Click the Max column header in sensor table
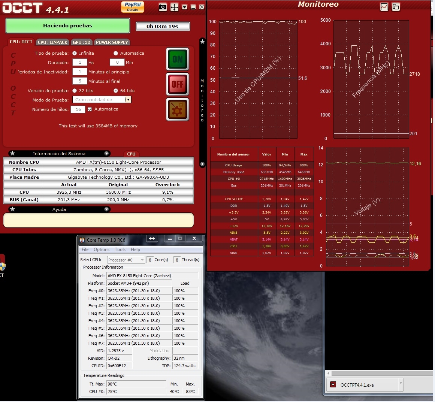The height and width of the screenshot is (402, 435). [x=304, y=154]
